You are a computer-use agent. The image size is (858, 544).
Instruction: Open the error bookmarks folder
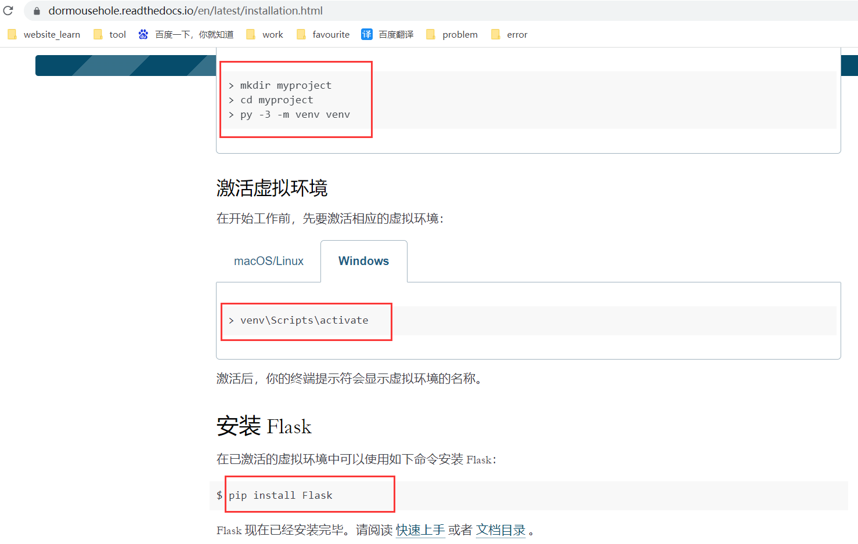tap(509, 34)
